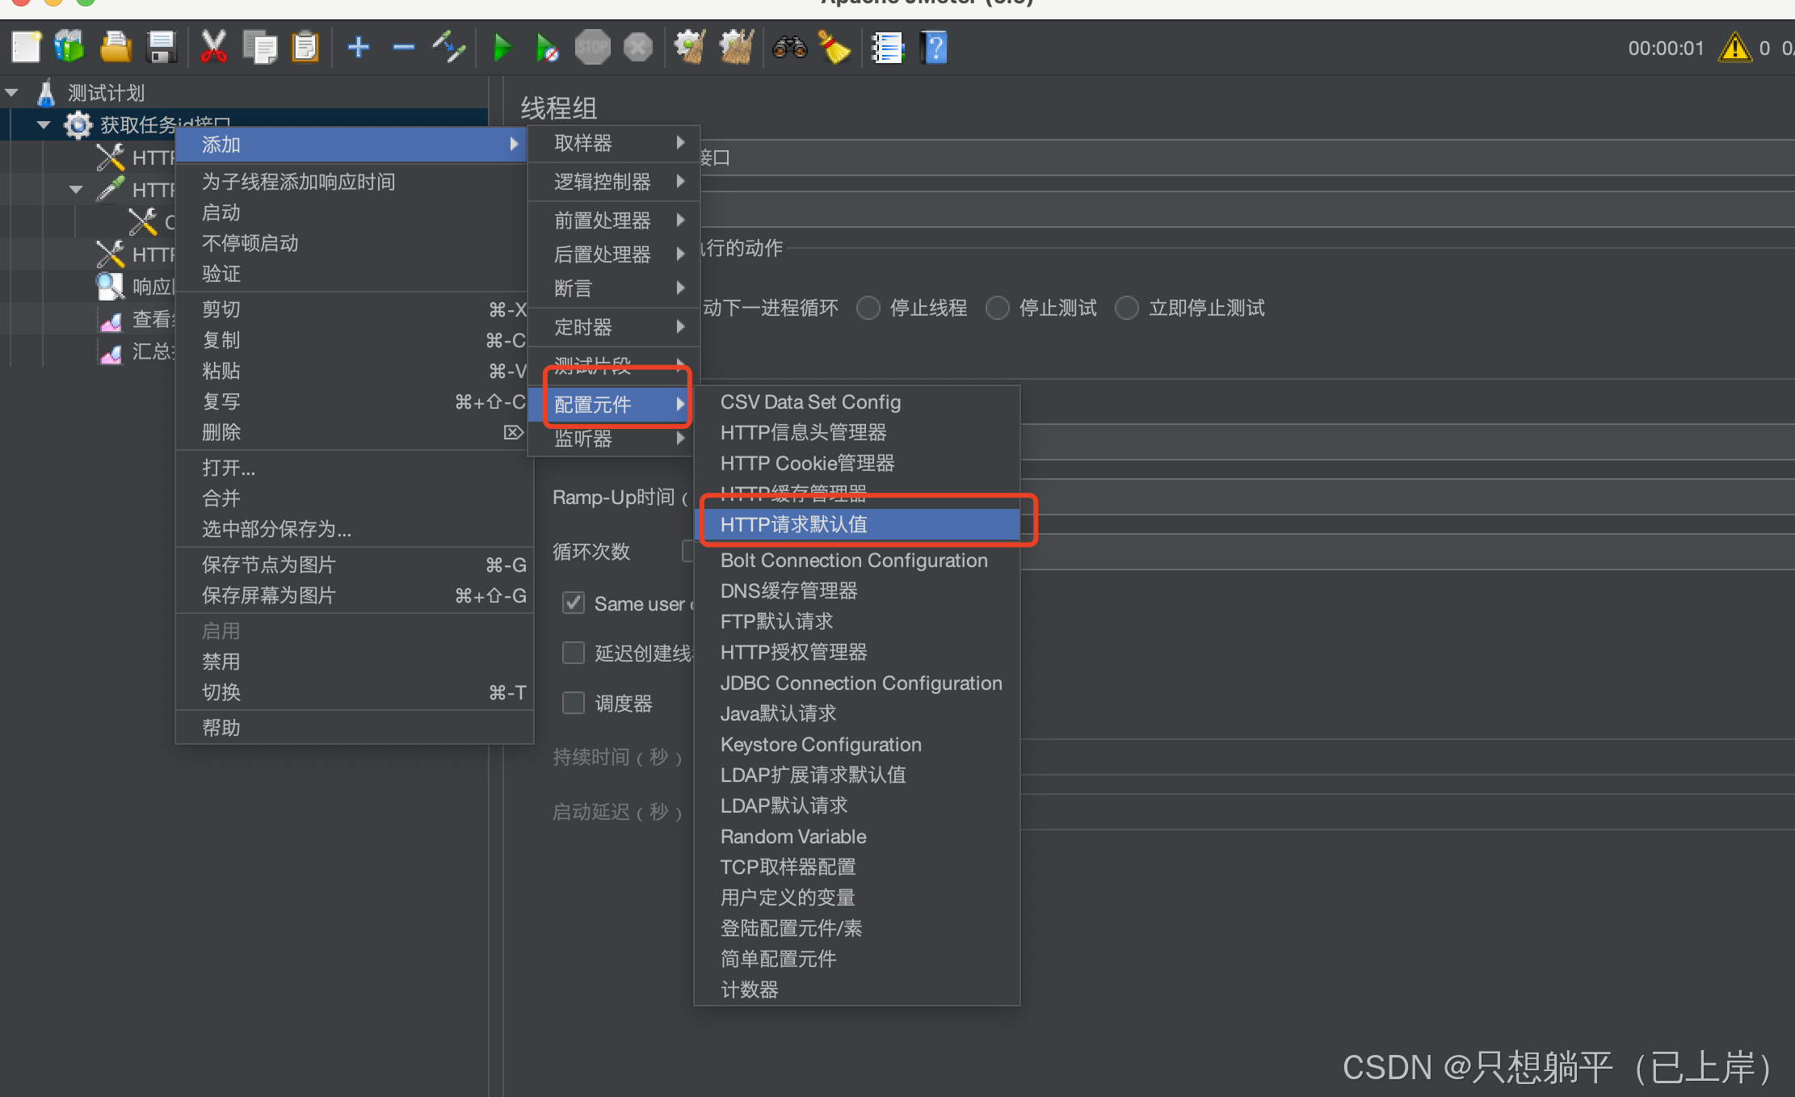The height and width of the screenshot is (1097, 1795).
Task: Click the Cut scissors toolbar icon
Action: coord(213,48)
